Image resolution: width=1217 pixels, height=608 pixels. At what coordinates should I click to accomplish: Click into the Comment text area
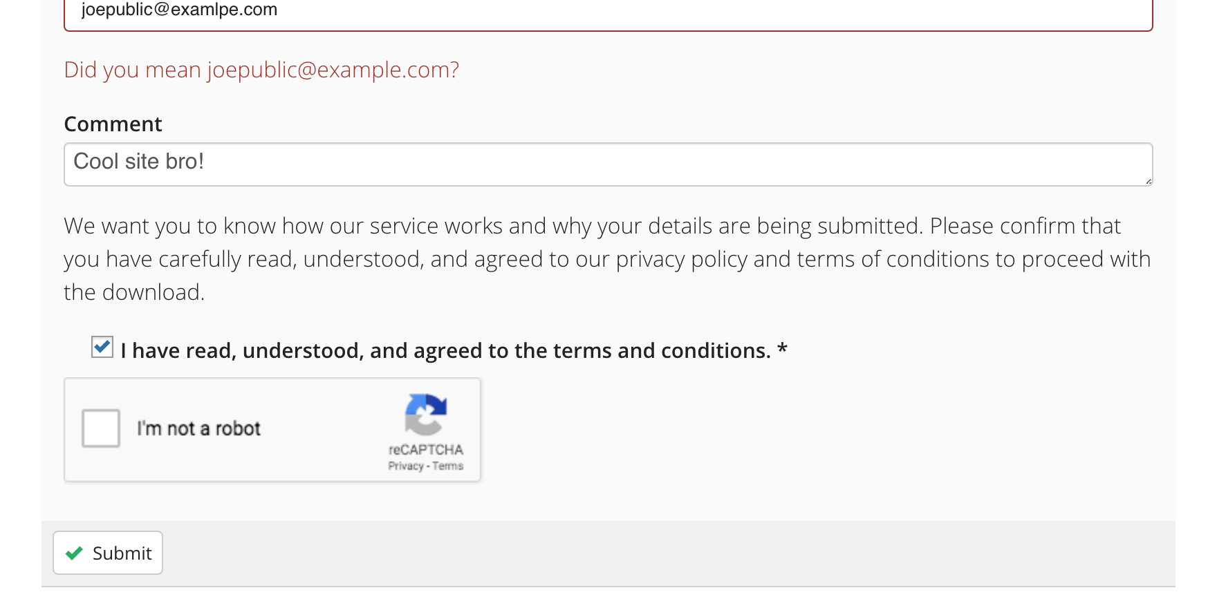[x=608, y=164]
